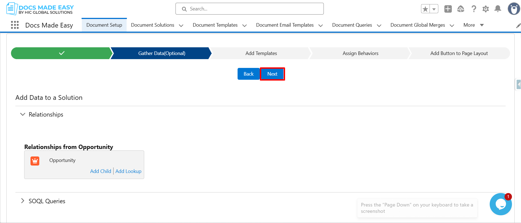Open the App Launcher dots grid
The width and height of the screenshot is (521, 223).
coord(15,25)
